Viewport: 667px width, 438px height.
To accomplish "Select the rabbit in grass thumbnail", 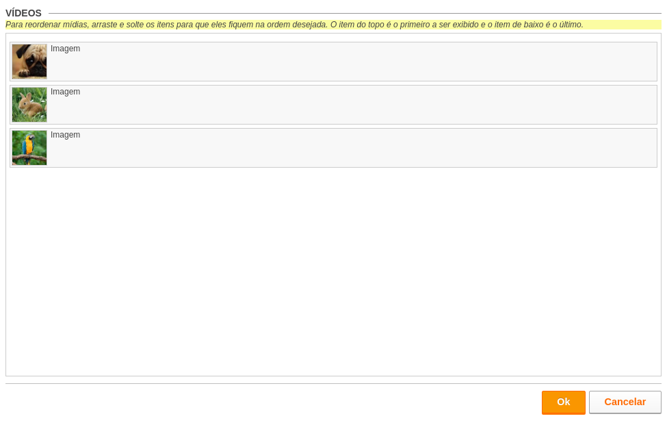I will [x=29, y=105].
